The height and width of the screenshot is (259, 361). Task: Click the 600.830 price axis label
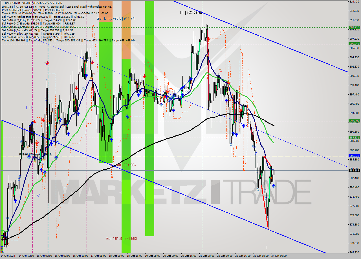pos(354,76)
